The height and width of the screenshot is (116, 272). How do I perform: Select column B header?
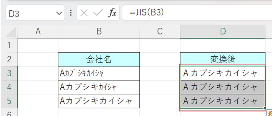click(x=99, y=32)
